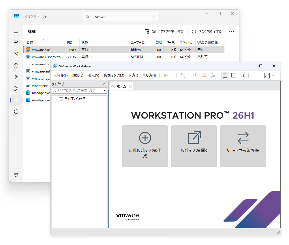This screenshot has width=289, height=245.
Task: Click タスクを終了する button
Action: click(207, 32)
